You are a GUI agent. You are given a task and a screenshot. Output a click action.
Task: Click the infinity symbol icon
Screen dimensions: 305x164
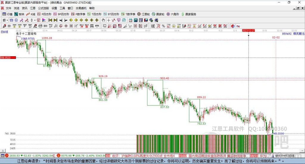coord(238,26)
